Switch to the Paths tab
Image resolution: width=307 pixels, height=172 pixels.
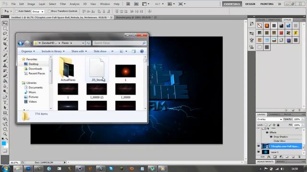point(287,115)
